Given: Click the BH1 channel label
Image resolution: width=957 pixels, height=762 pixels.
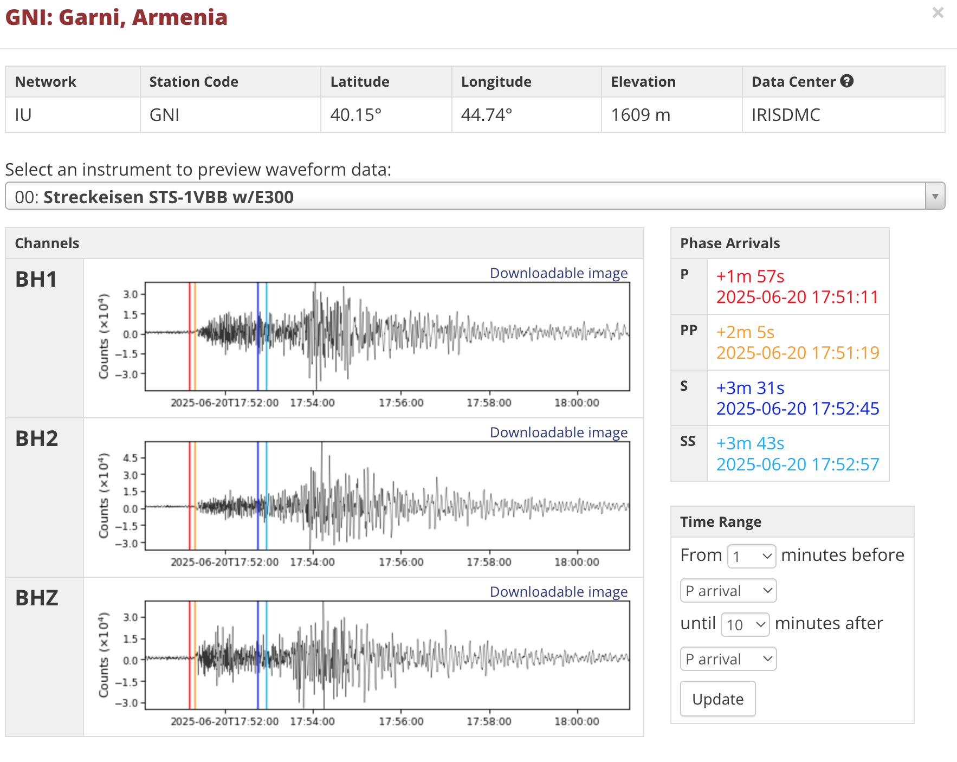Looking at the screenshot, I should (36, 280).
